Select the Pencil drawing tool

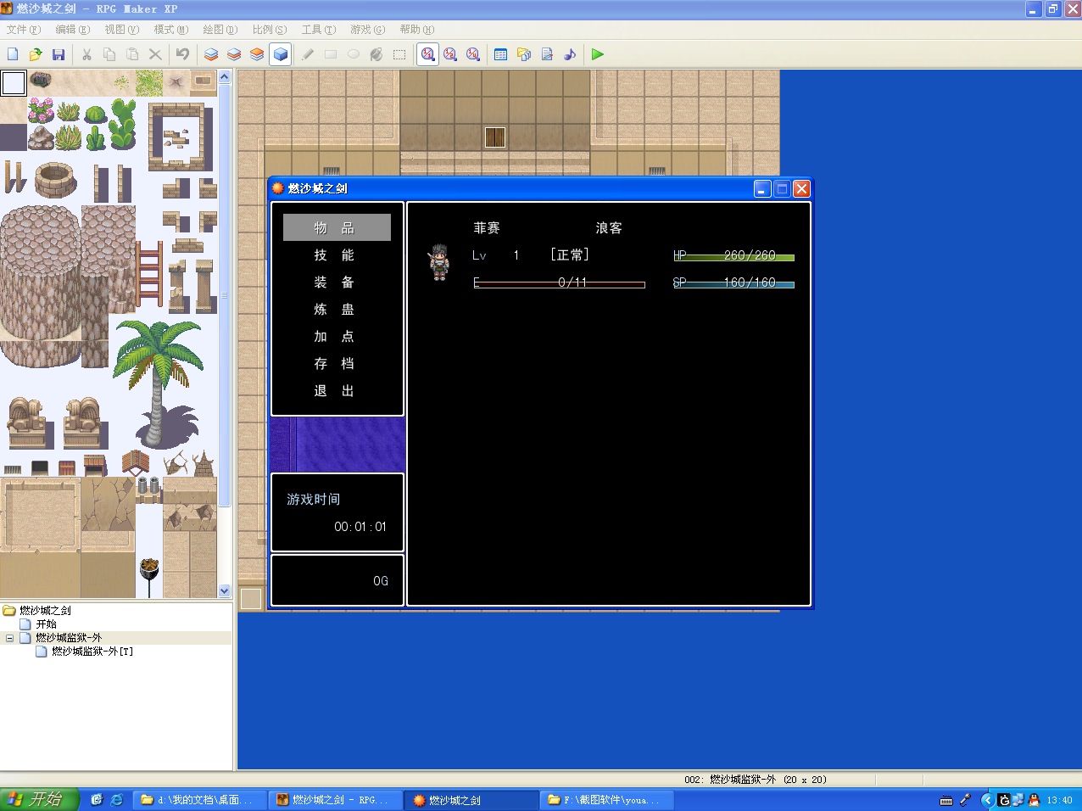tap(308, 54)
